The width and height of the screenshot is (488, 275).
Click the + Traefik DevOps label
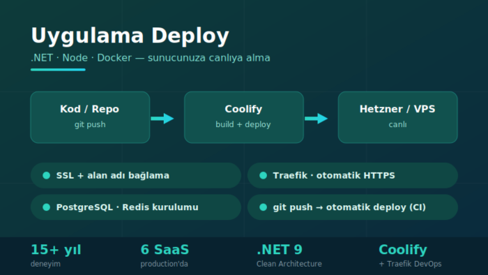410,264
